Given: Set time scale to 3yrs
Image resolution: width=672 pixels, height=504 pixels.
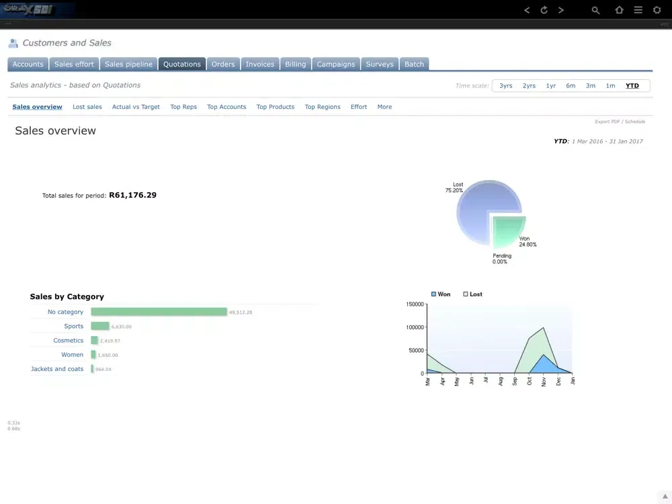Looking at the screenshot, I should point(505,86).
